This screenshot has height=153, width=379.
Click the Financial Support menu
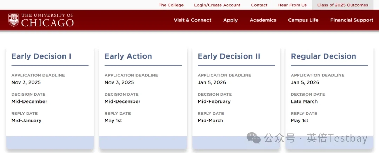tap(352, 20)
